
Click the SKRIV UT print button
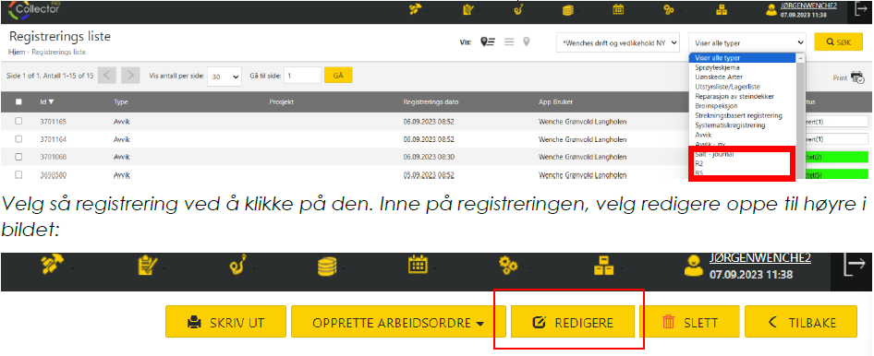[x=225, y=322]
